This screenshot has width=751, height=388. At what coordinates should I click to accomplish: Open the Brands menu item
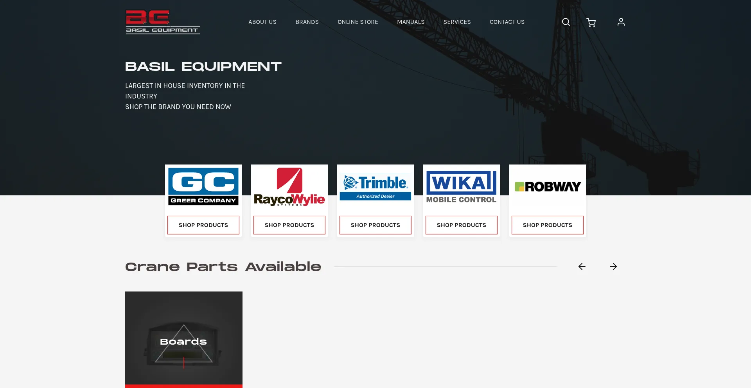click(307, 22)
